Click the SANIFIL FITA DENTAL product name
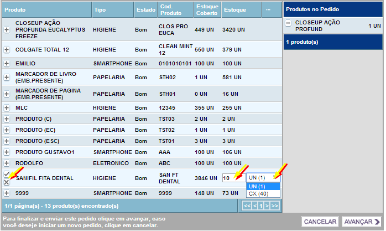The height and width of the screenshot is (231, 386). pos(45,178)
